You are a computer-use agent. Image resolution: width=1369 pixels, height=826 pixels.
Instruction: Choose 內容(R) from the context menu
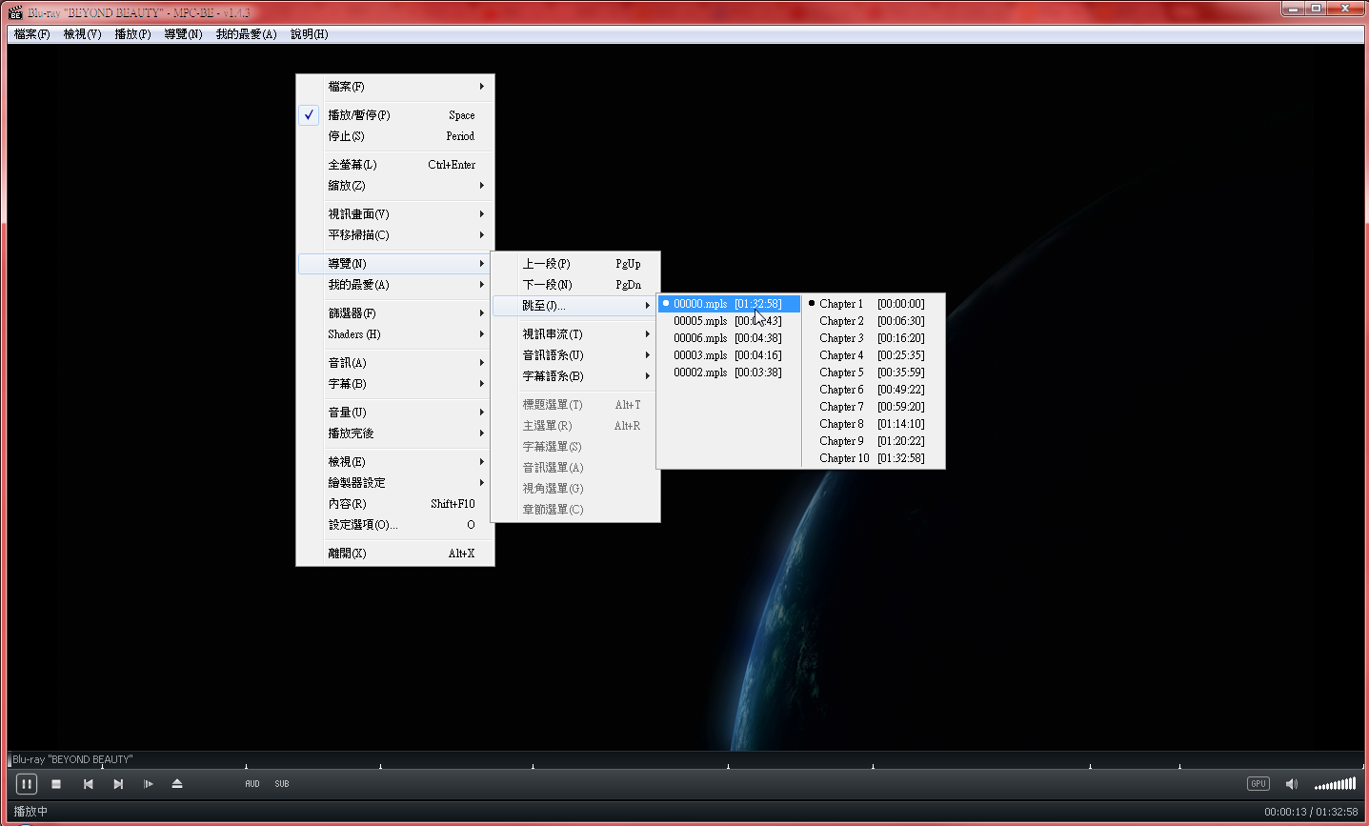click(395, 504)
